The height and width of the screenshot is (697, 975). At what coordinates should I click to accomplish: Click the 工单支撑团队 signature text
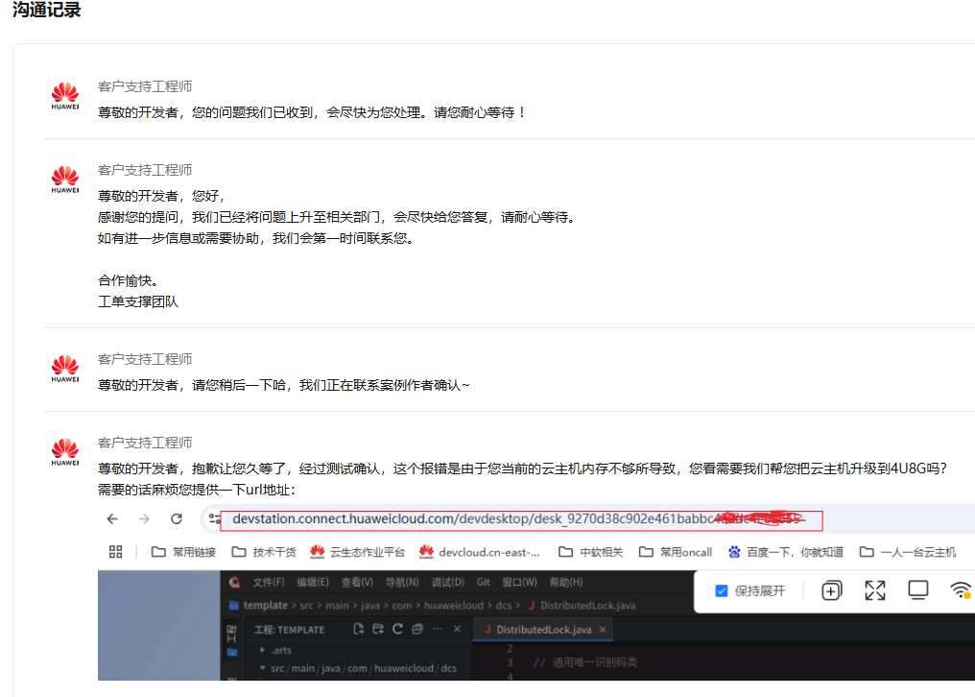138,301
